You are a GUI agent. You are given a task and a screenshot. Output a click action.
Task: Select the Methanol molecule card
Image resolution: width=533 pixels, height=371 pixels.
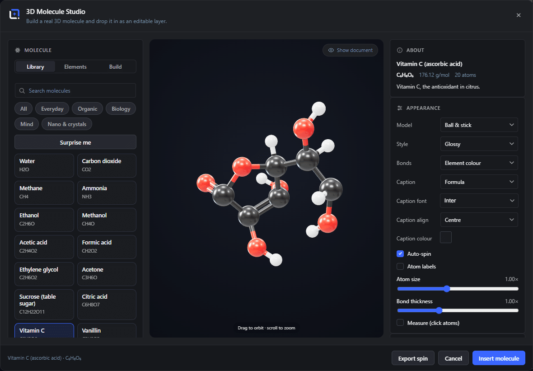click(107, 220)
